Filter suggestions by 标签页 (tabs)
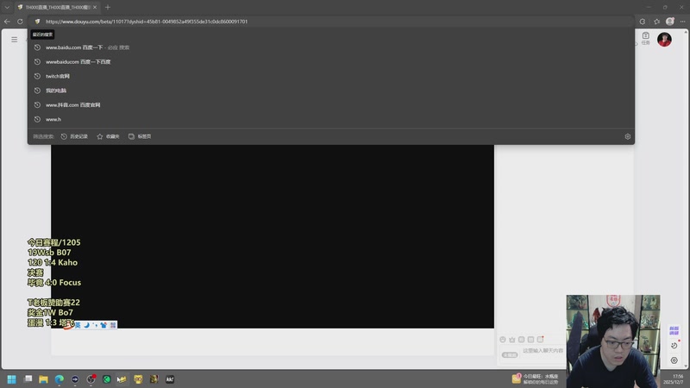The image size is (690, 388). tap(140, 136)
